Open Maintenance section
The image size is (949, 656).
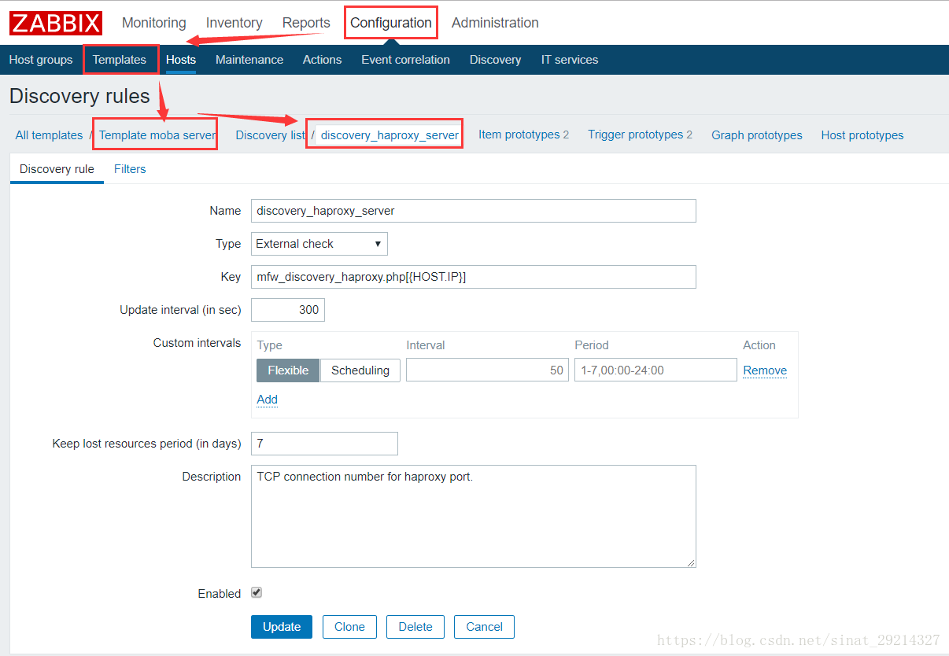(249, 60)
